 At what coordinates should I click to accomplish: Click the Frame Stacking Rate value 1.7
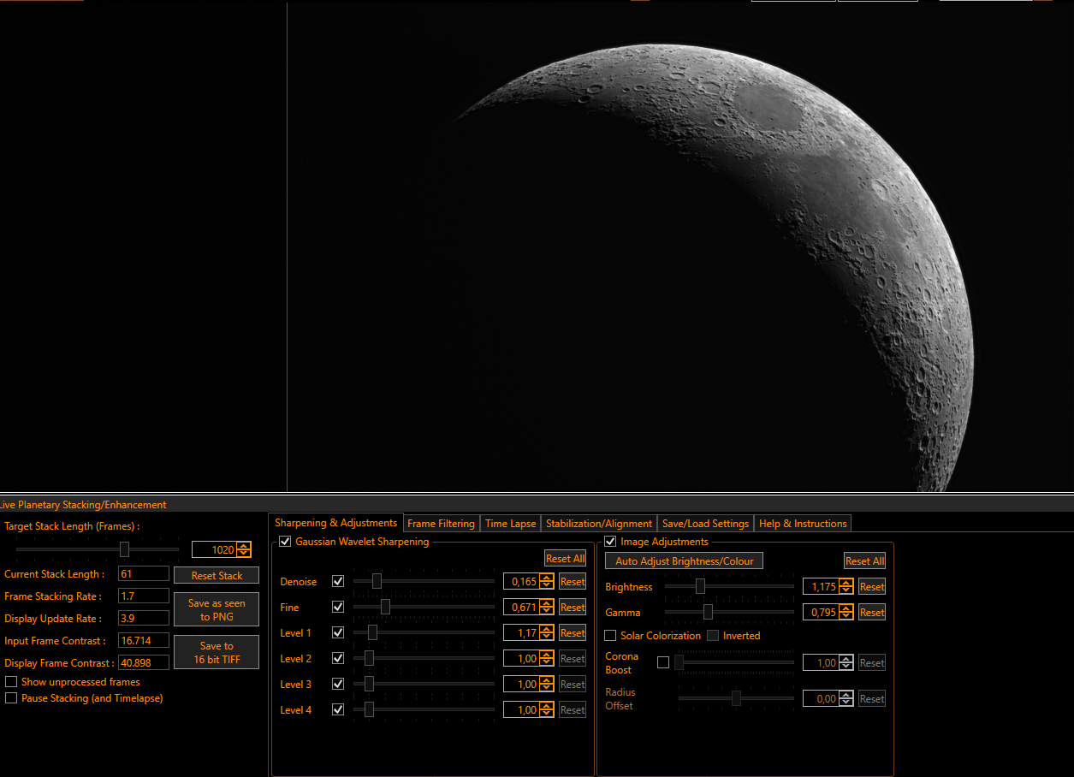pyautogui.click(x=144, y=596)
